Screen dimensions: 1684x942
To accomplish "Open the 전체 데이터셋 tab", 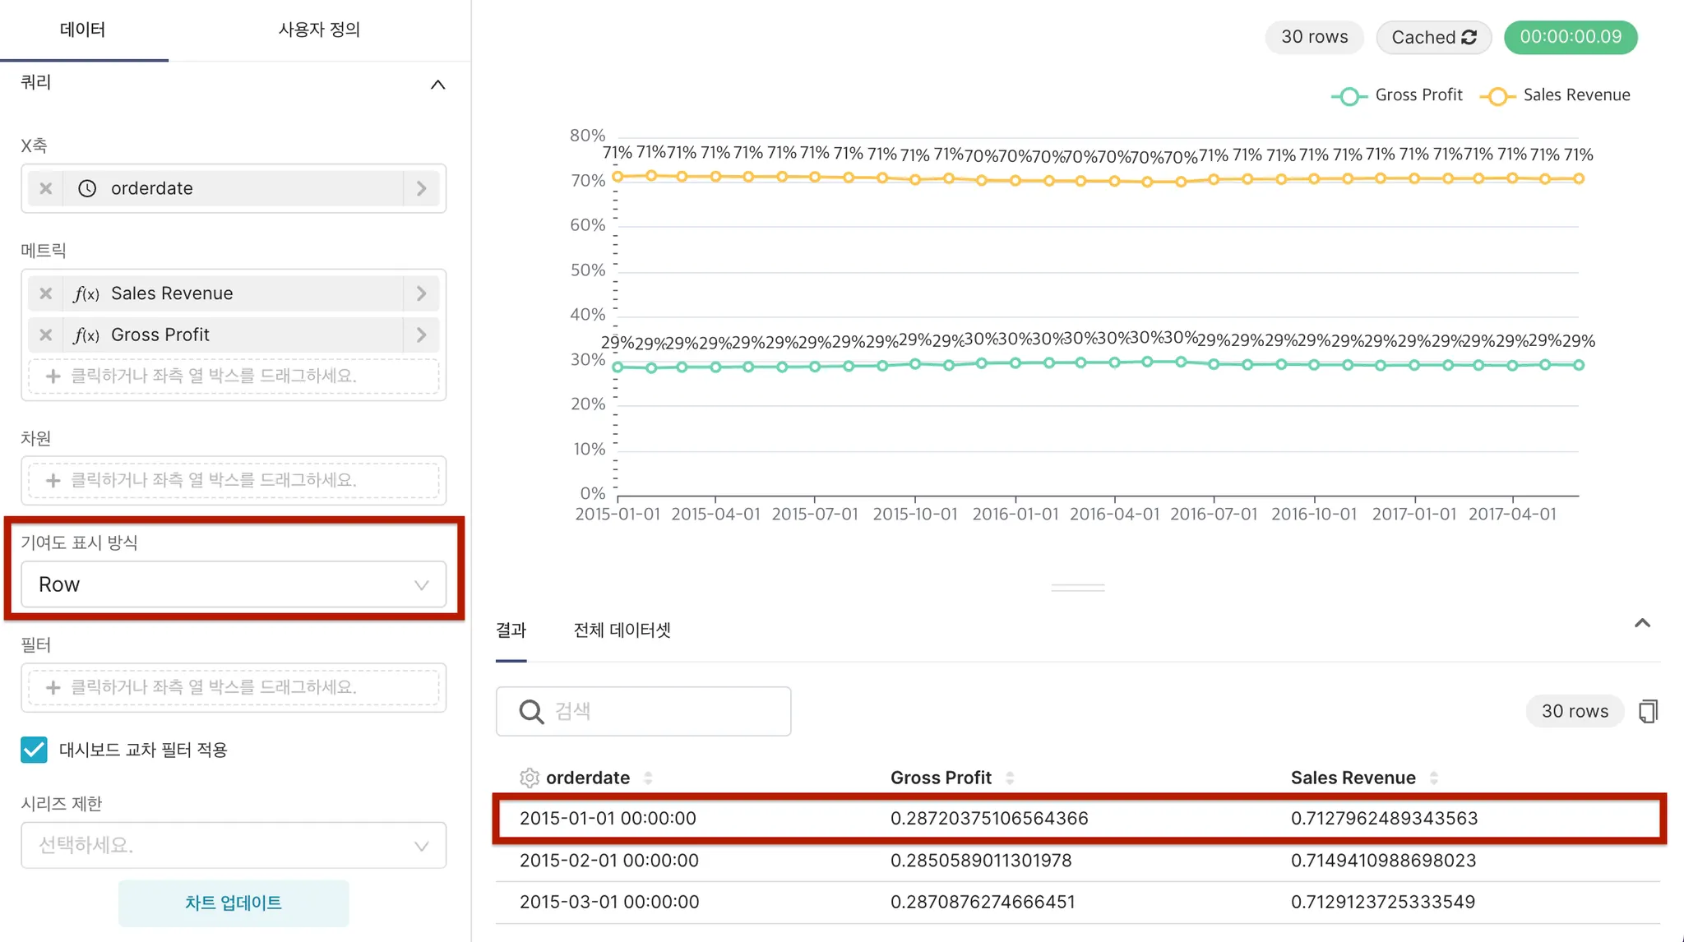I will (622, 630).
